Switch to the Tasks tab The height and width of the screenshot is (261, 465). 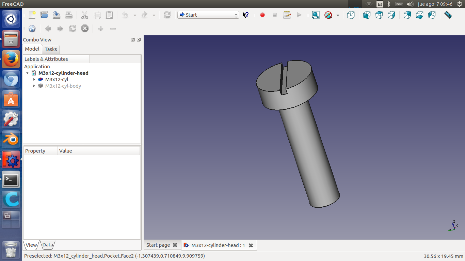(x=51, y=49)
